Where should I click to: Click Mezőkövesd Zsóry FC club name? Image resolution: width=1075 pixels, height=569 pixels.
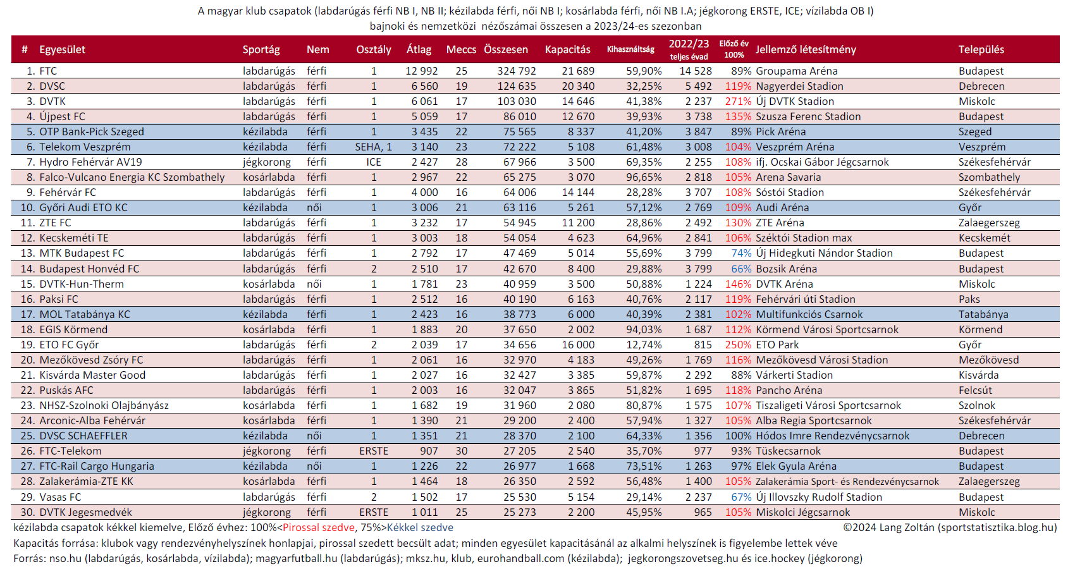tap(91, 360)
